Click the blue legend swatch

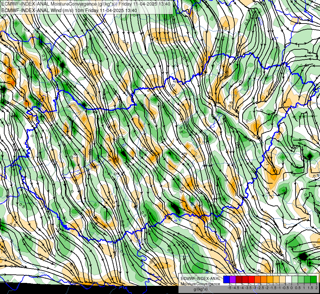227,279
